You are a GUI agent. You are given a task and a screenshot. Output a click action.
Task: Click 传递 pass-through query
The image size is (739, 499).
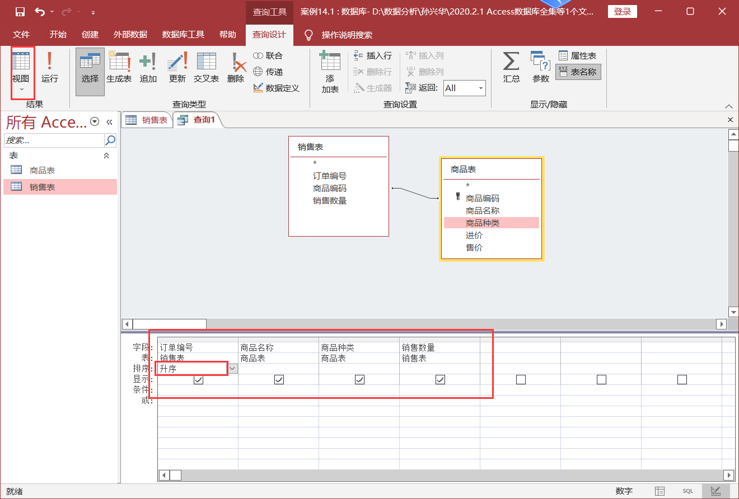pyautogui.click(x=268, y=72)
